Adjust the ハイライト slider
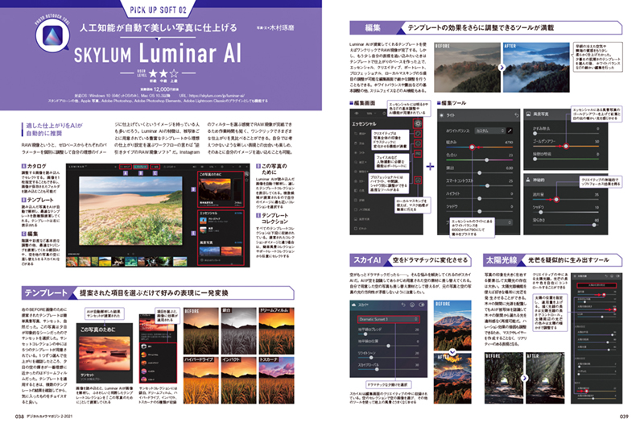The image size is (644, 427). 479,198
